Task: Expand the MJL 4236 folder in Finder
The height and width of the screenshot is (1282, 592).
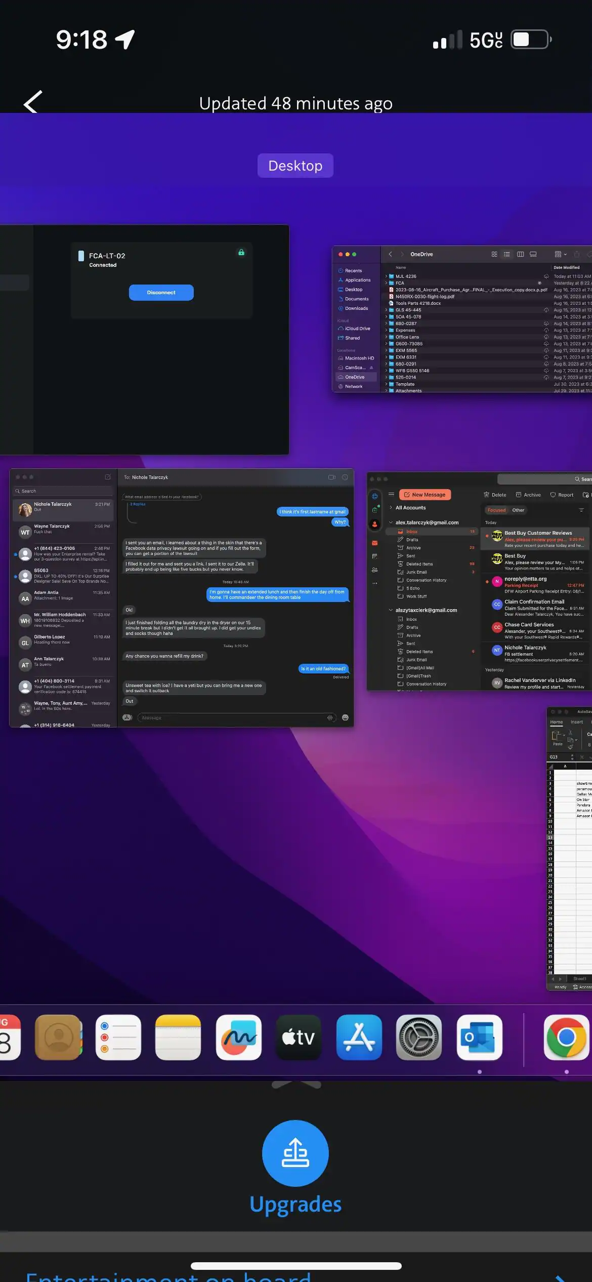Action: click(386, 276)
